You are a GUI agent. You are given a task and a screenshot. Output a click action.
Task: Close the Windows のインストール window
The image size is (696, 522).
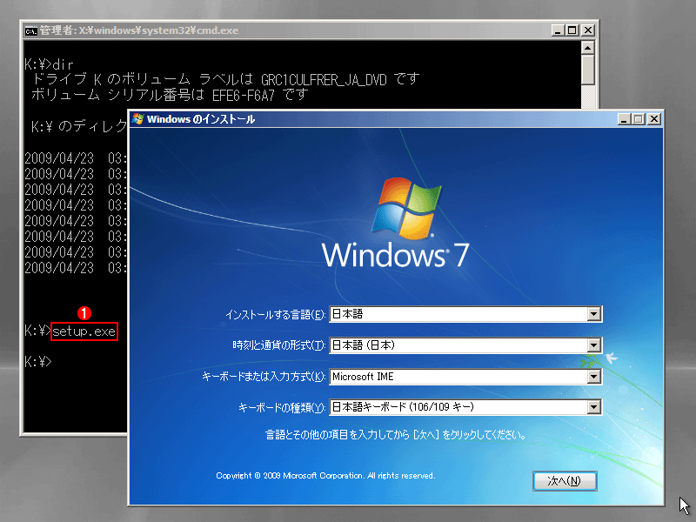[x=654, y=119]
